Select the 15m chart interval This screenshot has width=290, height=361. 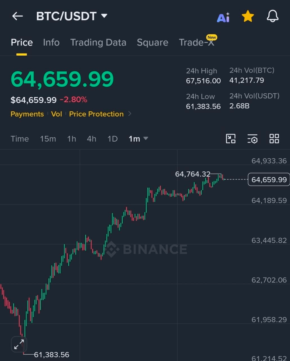click(x=48, y=139)
